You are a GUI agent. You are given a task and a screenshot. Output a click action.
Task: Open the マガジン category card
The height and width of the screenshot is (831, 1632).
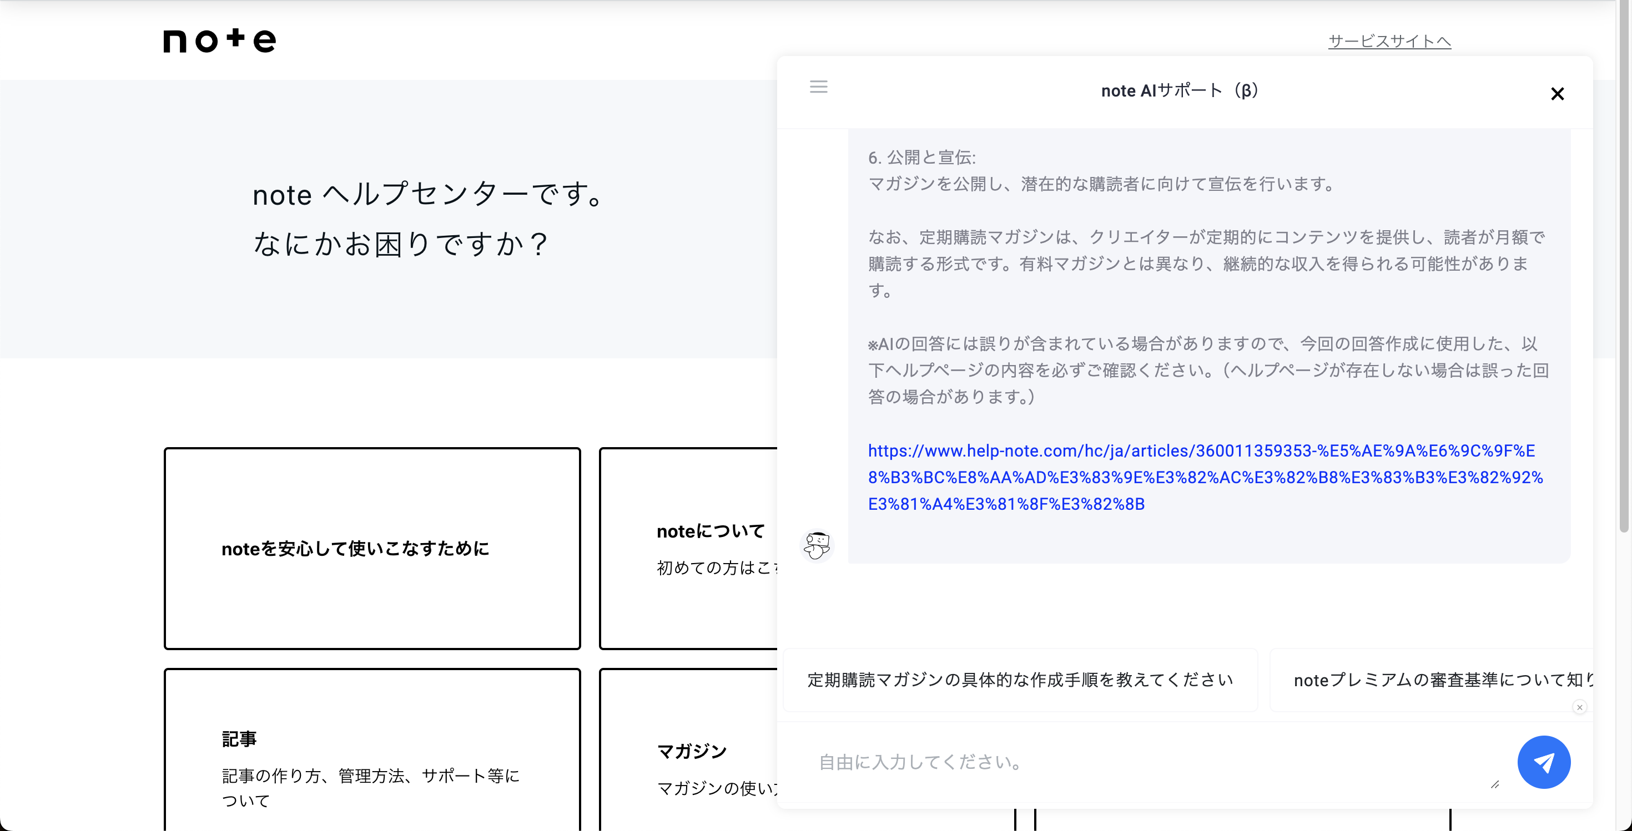(689, 749)
